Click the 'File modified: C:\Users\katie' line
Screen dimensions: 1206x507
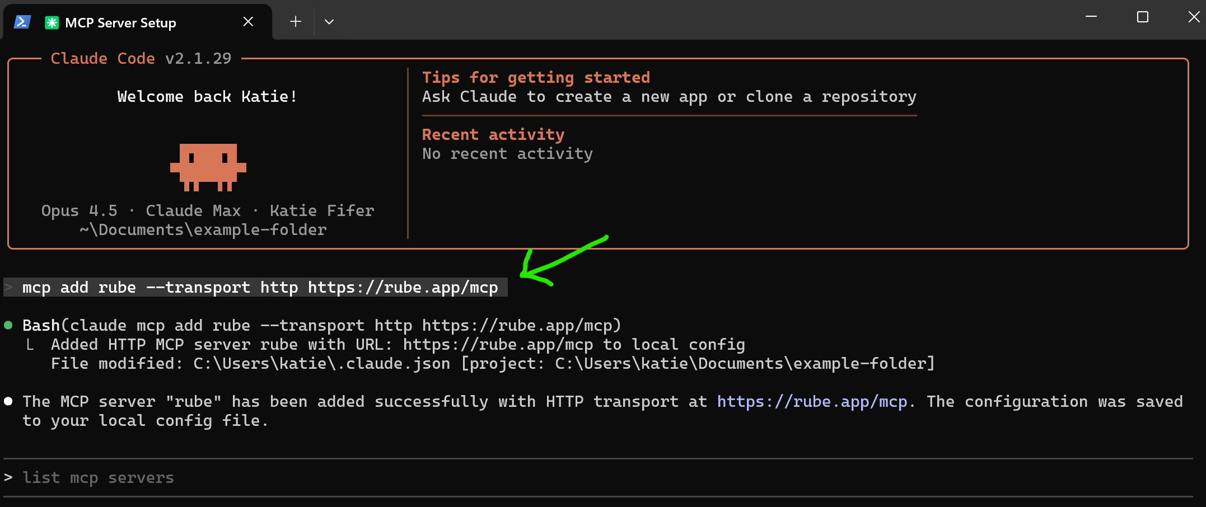click(493, 364)
